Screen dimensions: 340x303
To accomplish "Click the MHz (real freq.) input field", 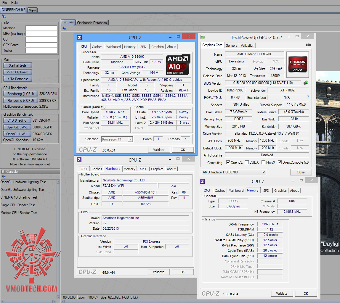I will click(x=41, y=34).
